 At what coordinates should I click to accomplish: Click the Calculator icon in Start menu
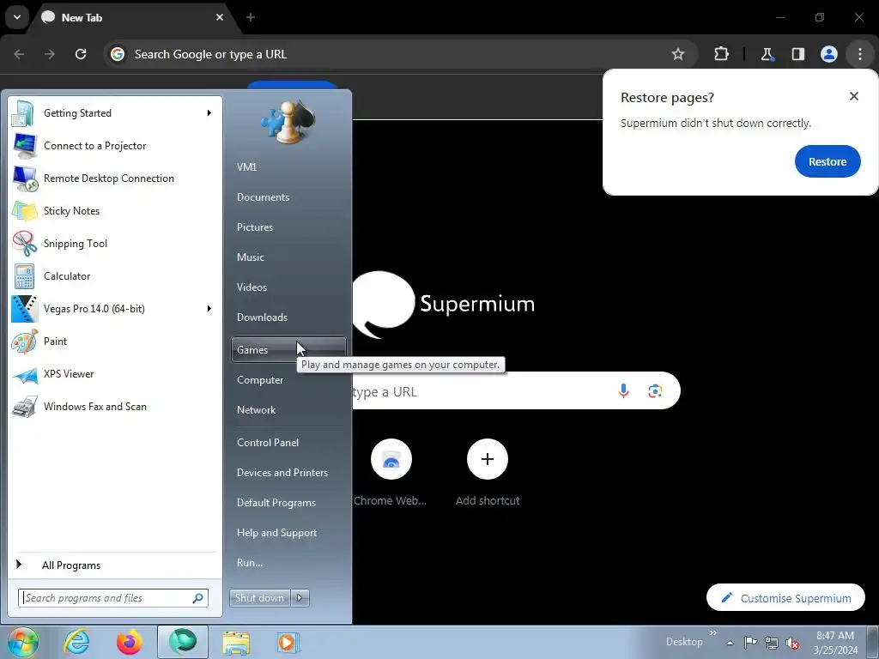(24, 276)
